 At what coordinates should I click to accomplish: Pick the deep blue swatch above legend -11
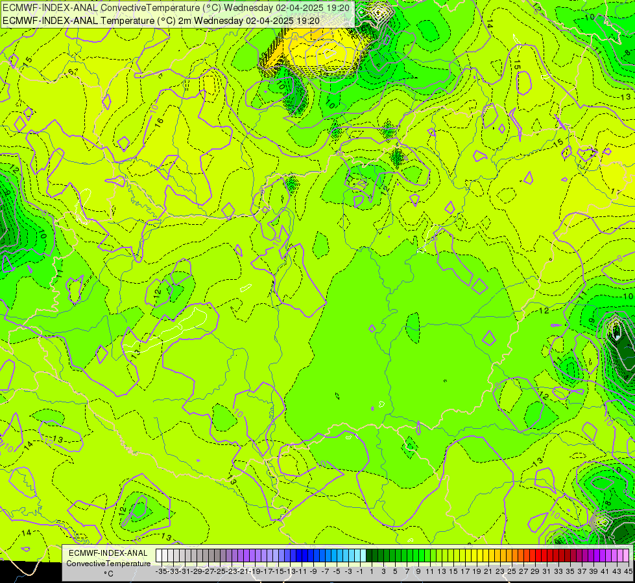pos(299,555)
